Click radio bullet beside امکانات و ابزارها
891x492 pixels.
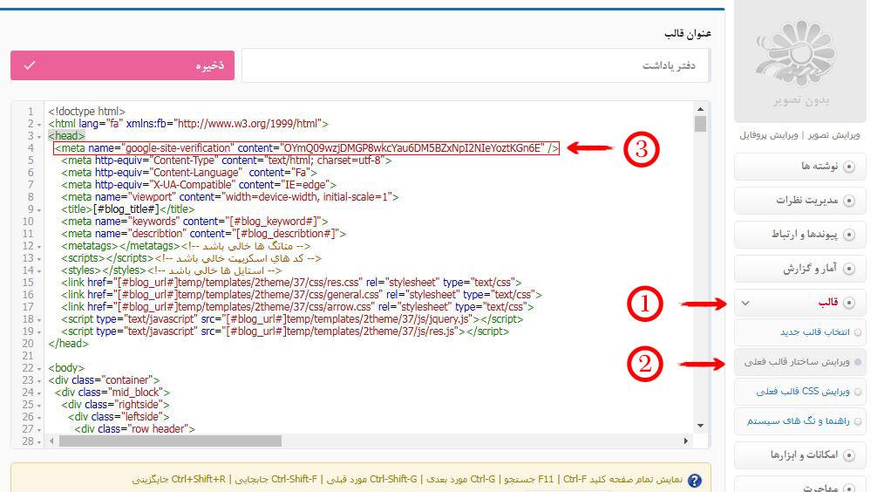(849, 455)
